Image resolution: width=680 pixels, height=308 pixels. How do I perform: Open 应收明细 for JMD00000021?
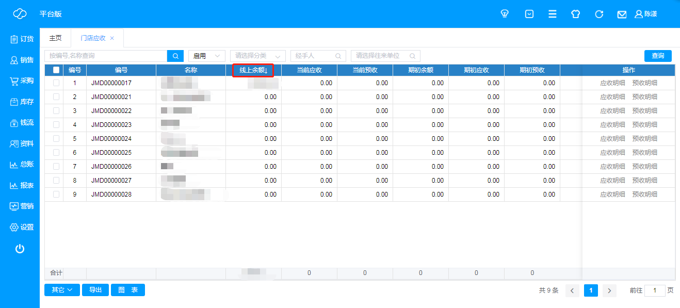point(612,97)
